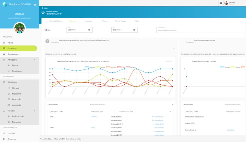The image size is (246, 142).
Task: Open calendar picker for 18/04/2021 date
Action: [x=89, y=30]
